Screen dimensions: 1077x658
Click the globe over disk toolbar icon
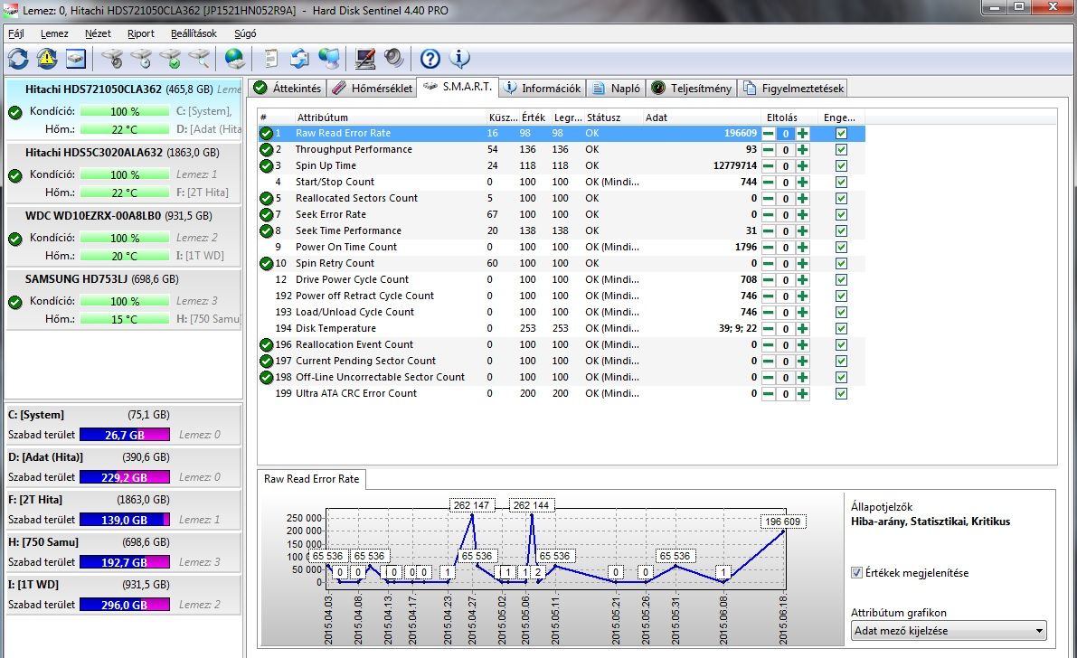point(235,59)
